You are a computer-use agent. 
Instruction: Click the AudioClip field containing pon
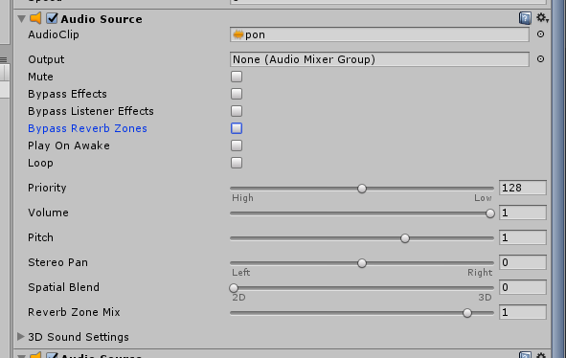click(x=379, y=34)
